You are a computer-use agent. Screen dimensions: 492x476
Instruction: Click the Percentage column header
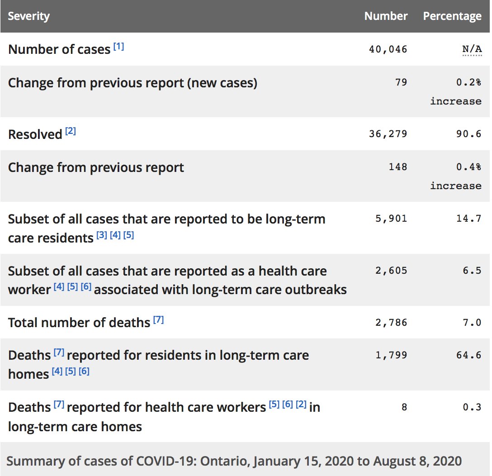pyautogui.click(x=452, y=16)
